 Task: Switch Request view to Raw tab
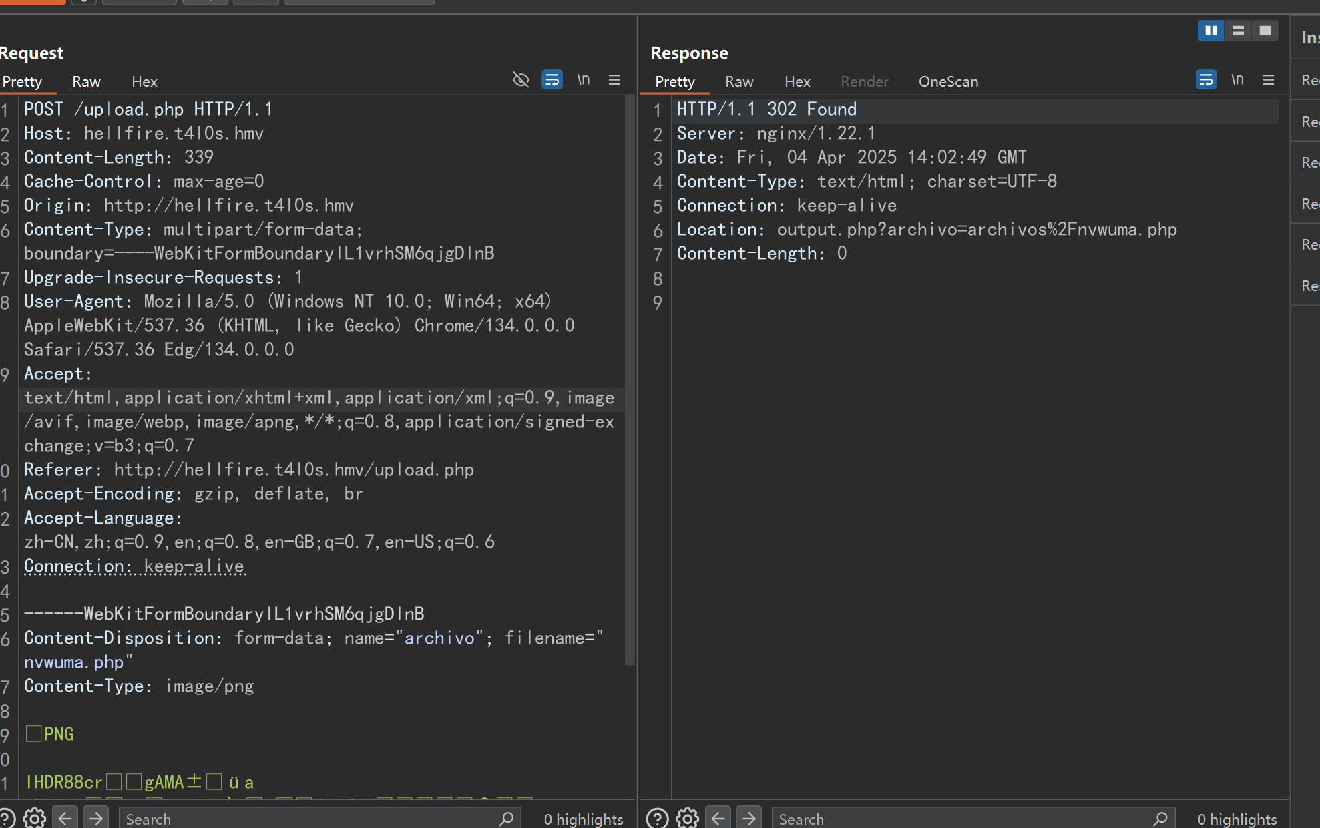tap(86, 81)
